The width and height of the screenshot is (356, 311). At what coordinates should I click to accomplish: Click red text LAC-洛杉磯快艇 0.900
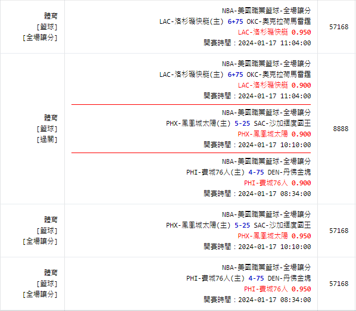274,85
